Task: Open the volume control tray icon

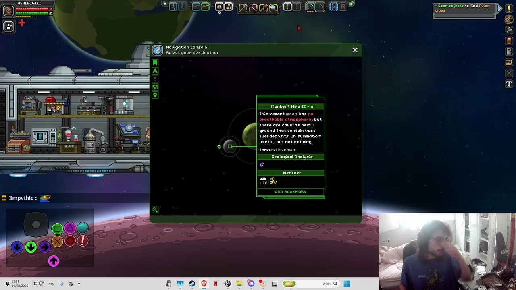Action: (x=35, y=284)
